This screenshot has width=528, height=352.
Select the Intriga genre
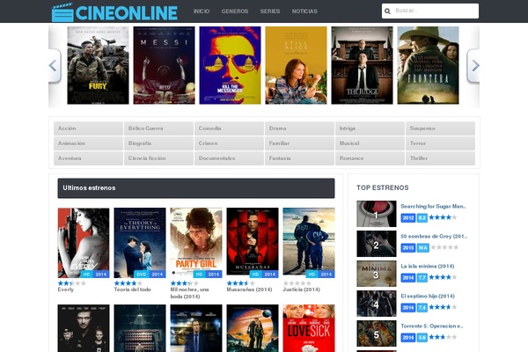point(370,128)
